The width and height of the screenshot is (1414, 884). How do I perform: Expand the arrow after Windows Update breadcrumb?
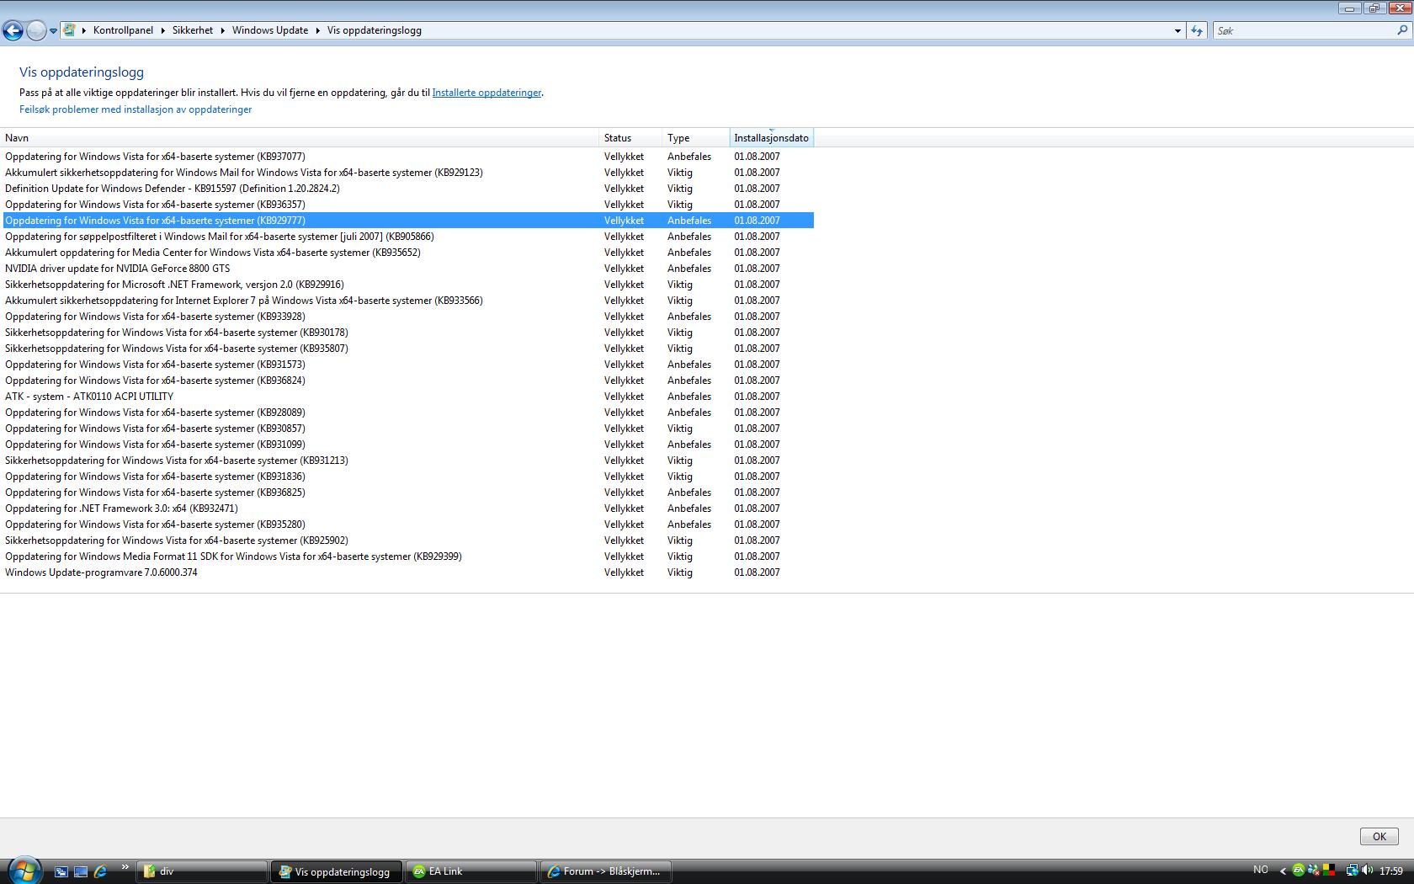318,30
